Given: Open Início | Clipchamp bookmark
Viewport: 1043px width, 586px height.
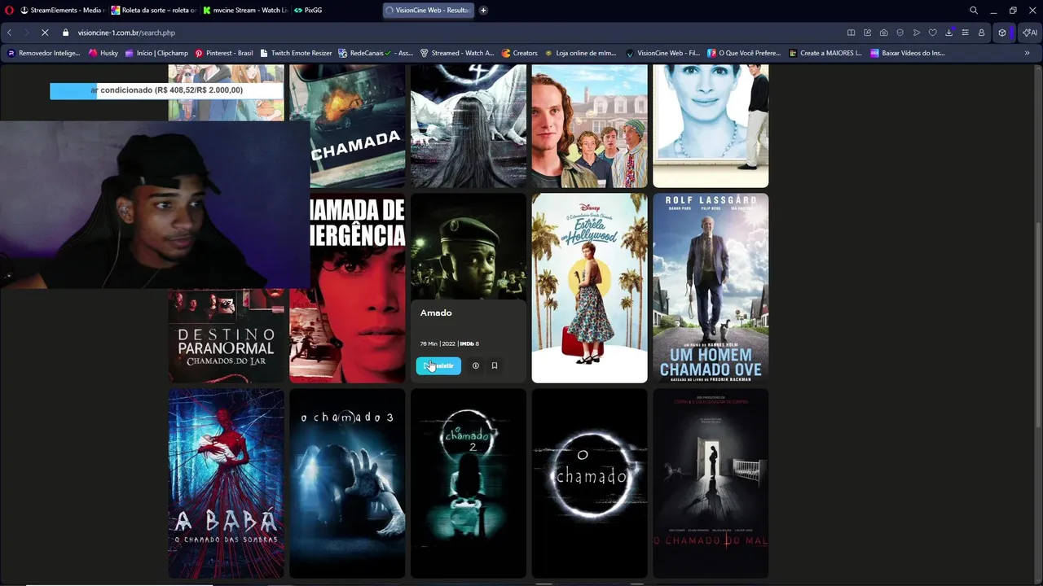Looking at the screenshot, I should click(x=156, y=53).
